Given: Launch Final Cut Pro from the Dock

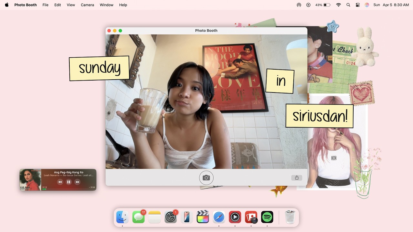Looking at the screenshot, I should (x=203, y=217).
